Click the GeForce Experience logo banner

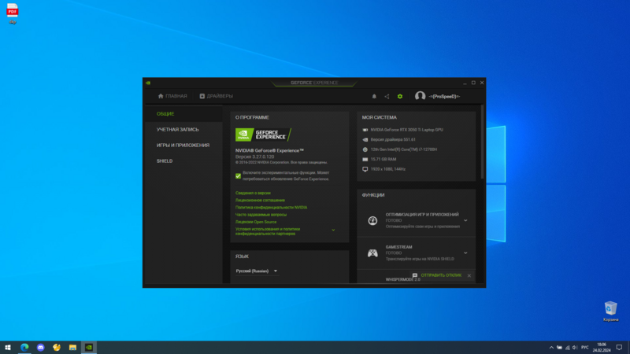(x=263, y=135)
